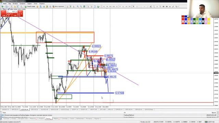This screenshot has height=123, width=219.
Task: Open the Сервис menu
Action: point(29,3)
